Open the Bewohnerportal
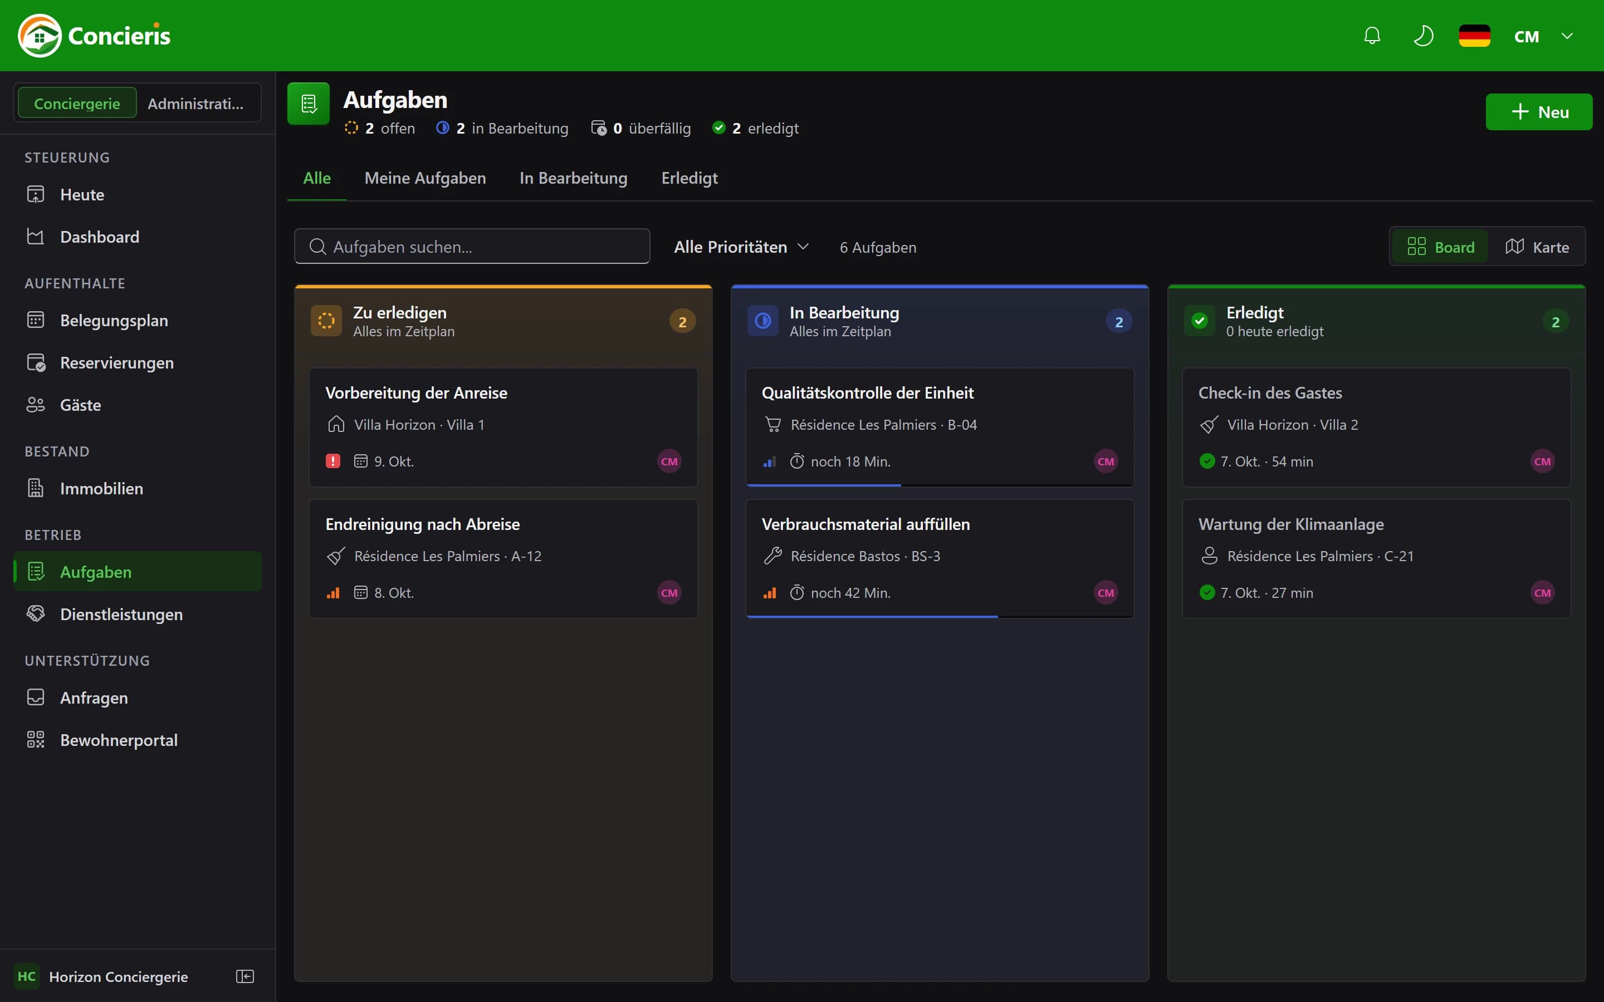1604x1002 pixels. pos(138,740)
